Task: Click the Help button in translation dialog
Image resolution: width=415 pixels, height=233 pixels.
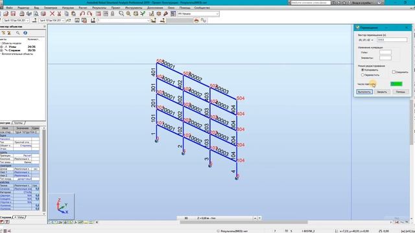Action: [400, 92]
